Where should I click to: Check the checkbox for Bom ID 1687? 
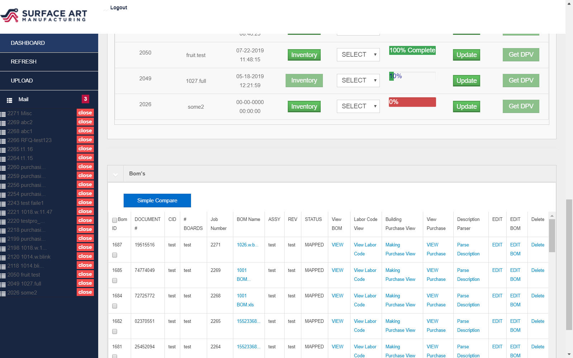115,255
